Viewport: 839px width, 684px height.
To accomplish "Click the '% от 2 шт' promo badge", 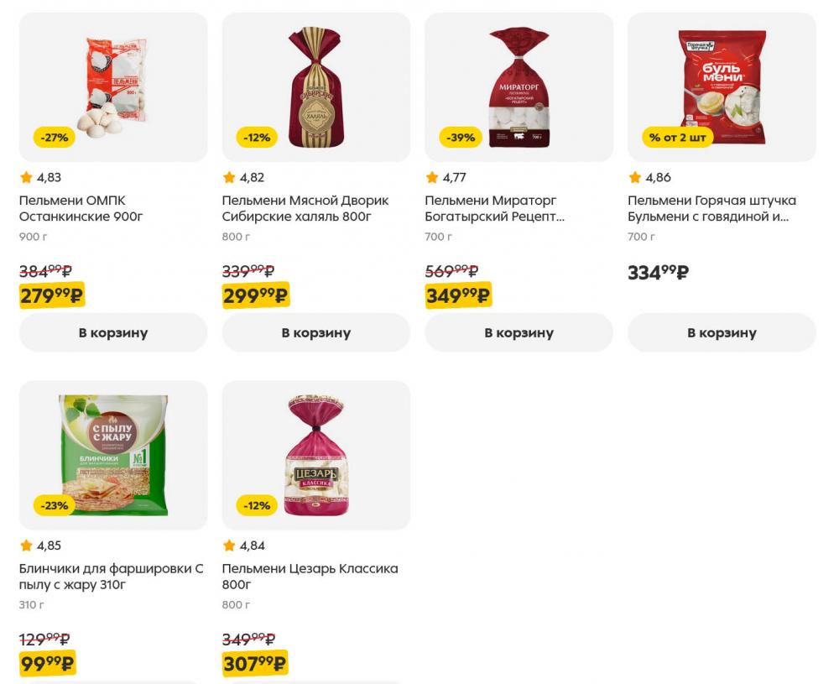I will (x=677, y=137).
